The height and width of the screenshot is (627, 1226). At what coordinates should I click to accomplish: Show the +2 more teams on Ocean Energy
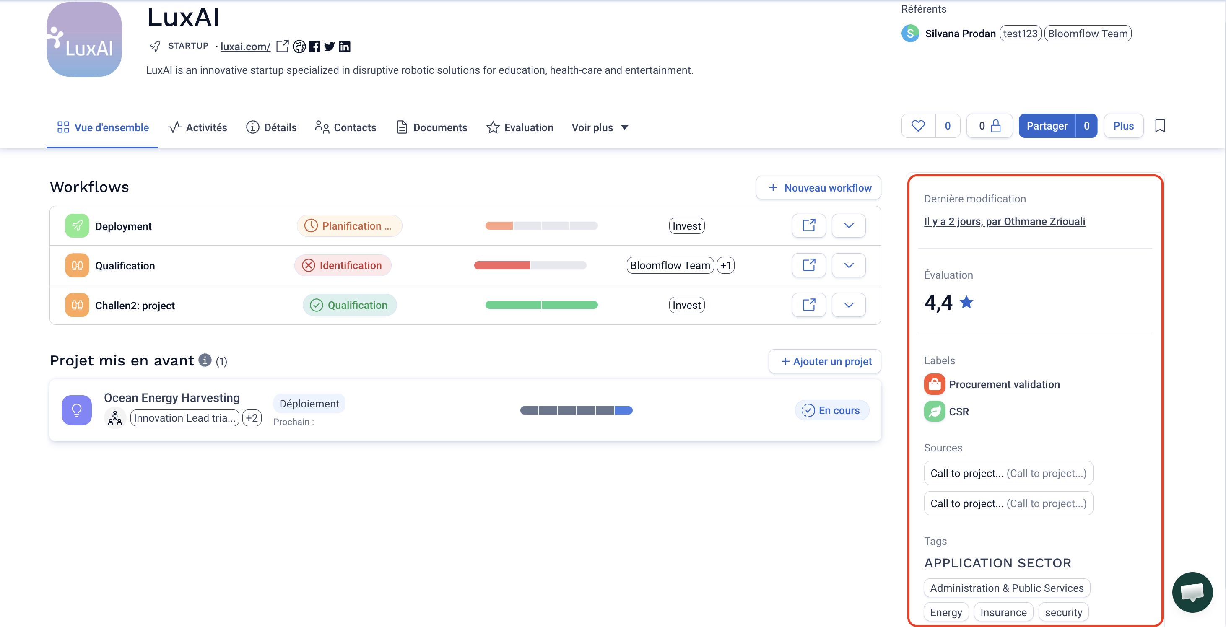(x=252, y=418)
